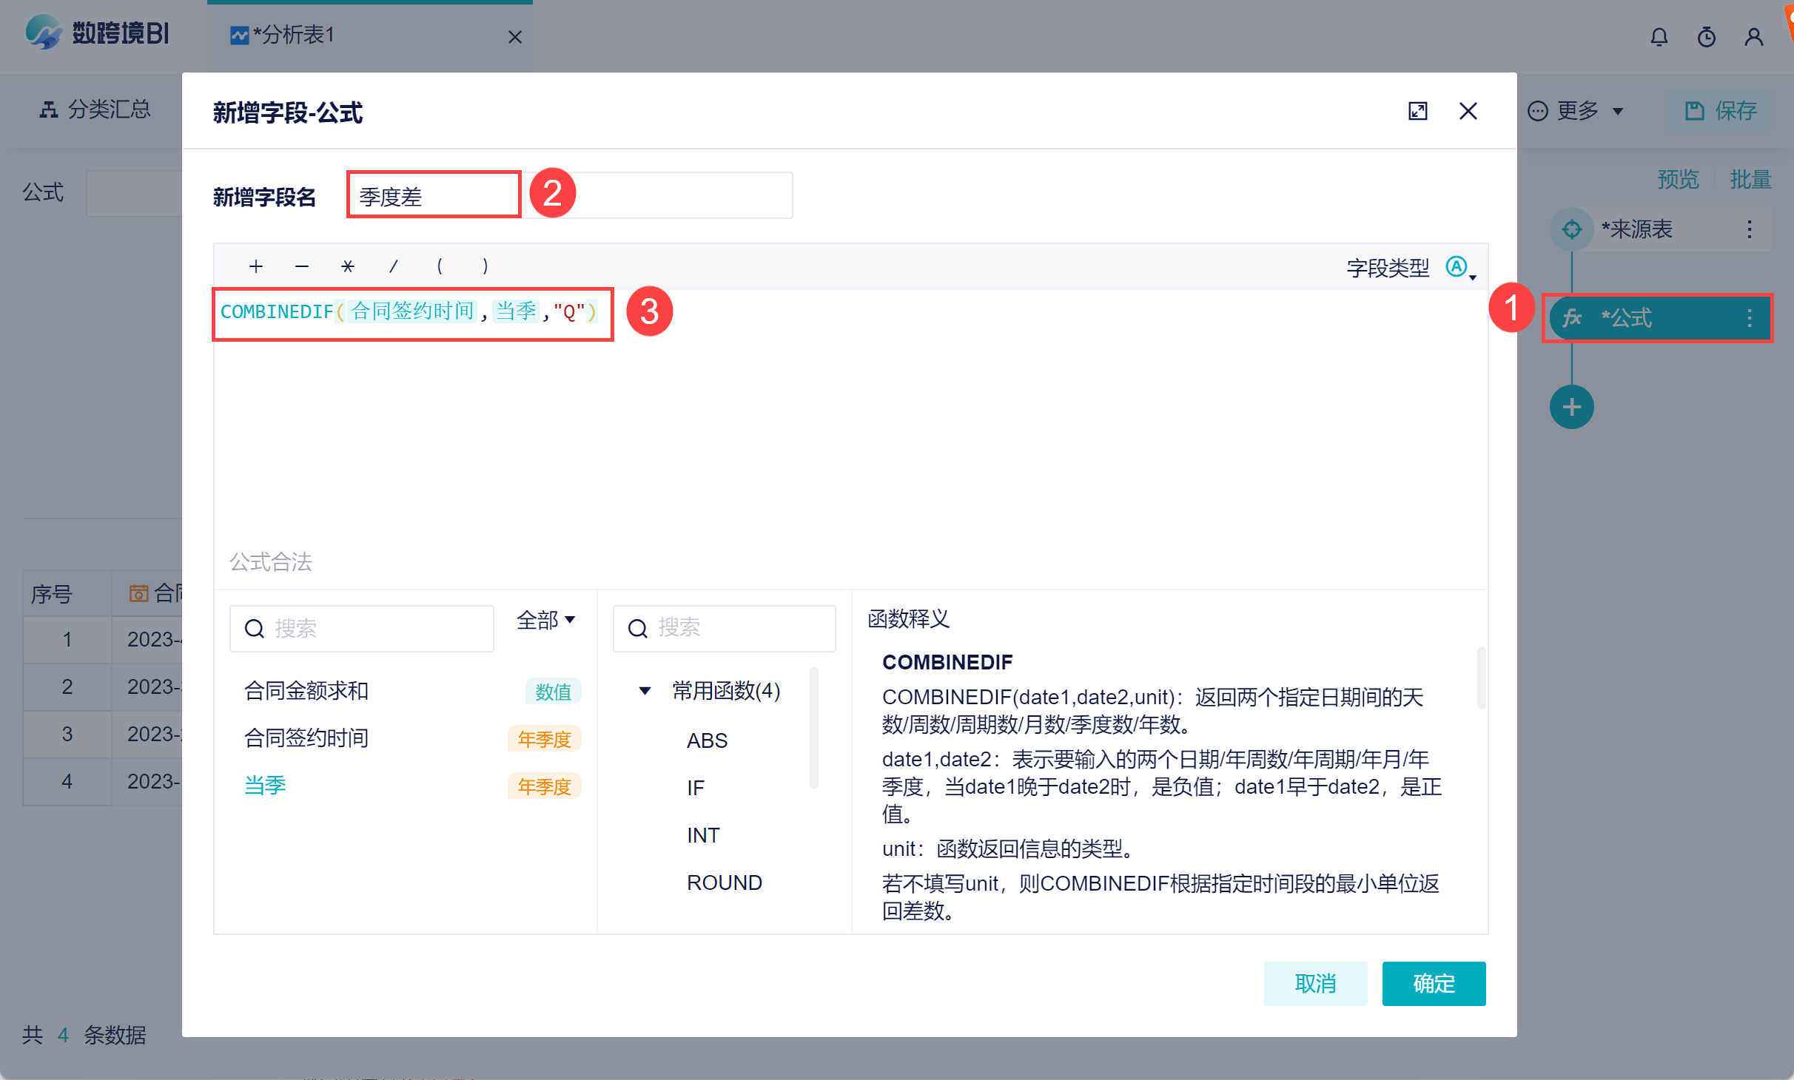Click the 确定 button
This screenshot has height=1080, width=1794.
(1434, 984)
